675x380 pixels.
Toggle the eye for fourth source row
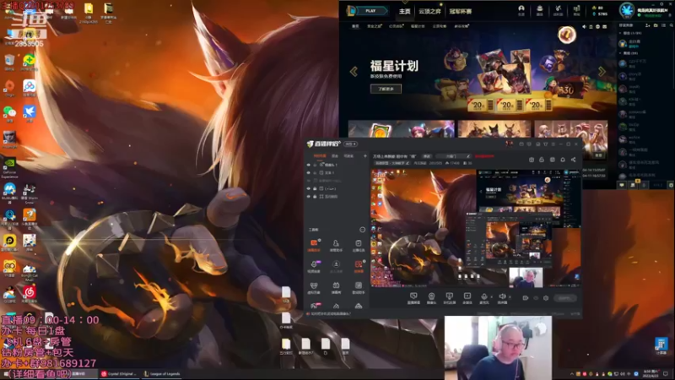[308, 188]
